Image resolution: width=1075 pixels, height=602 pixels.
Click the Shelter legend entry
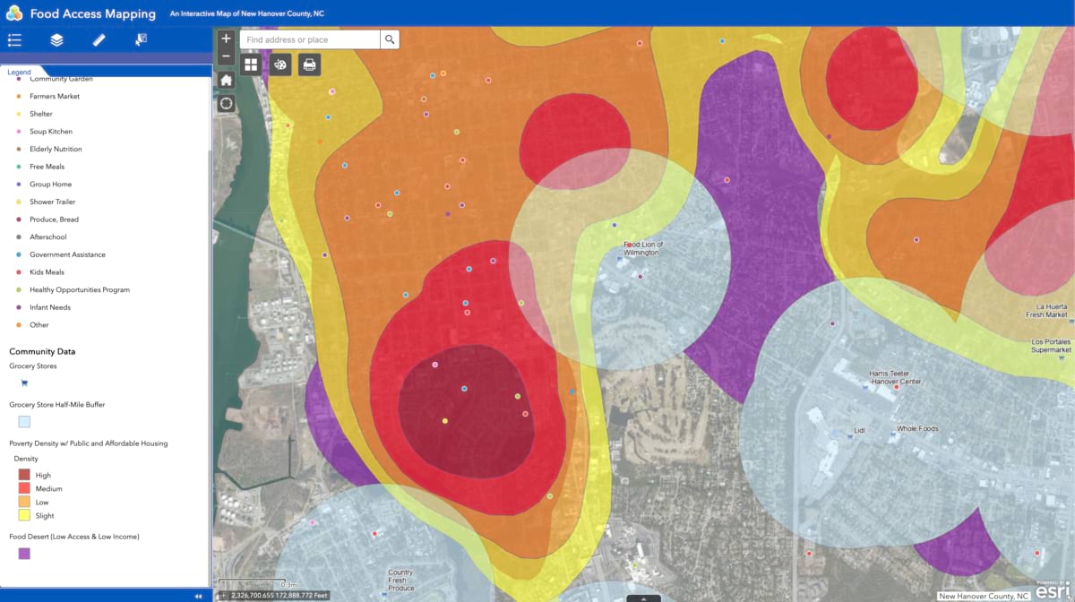click(41, 114)
